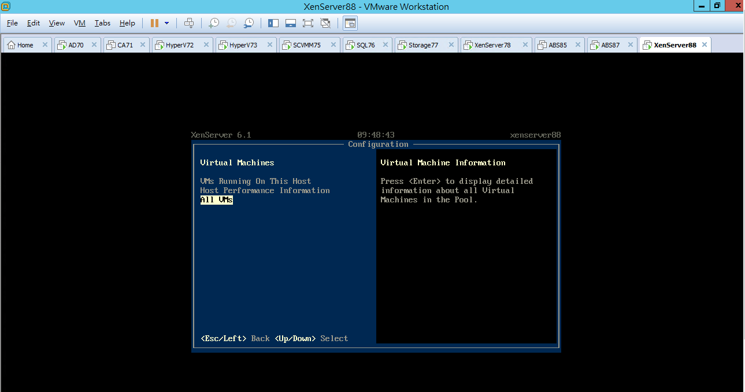Viewport: 745px width, 392px height.
Task: Open the Edit menu
Action: coord(34,23)
